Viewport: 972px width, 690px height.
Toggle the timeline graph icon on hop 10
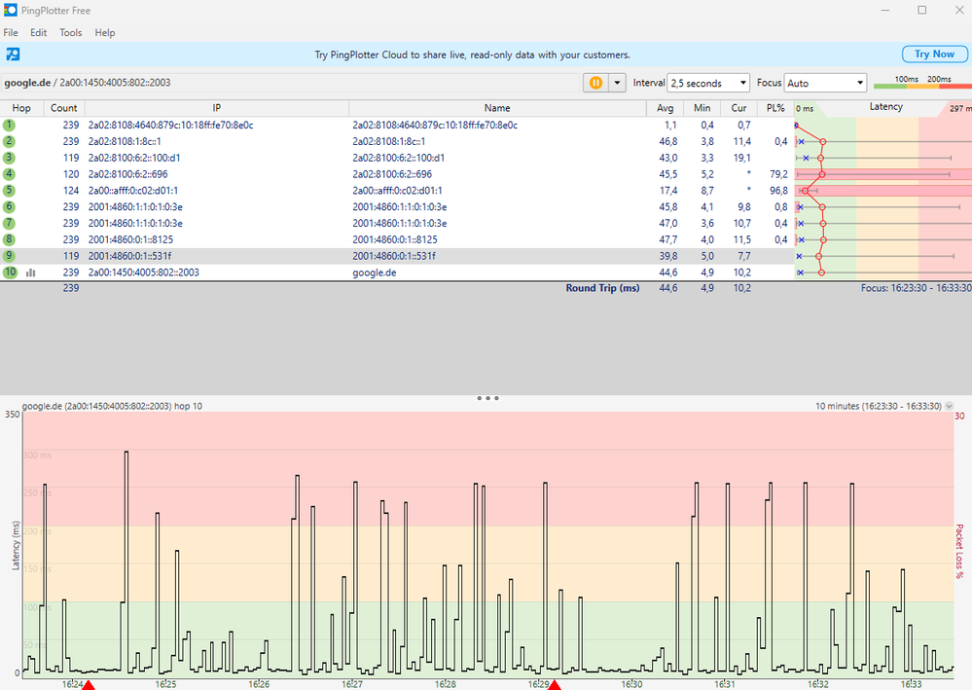click(x=30, y=272)
